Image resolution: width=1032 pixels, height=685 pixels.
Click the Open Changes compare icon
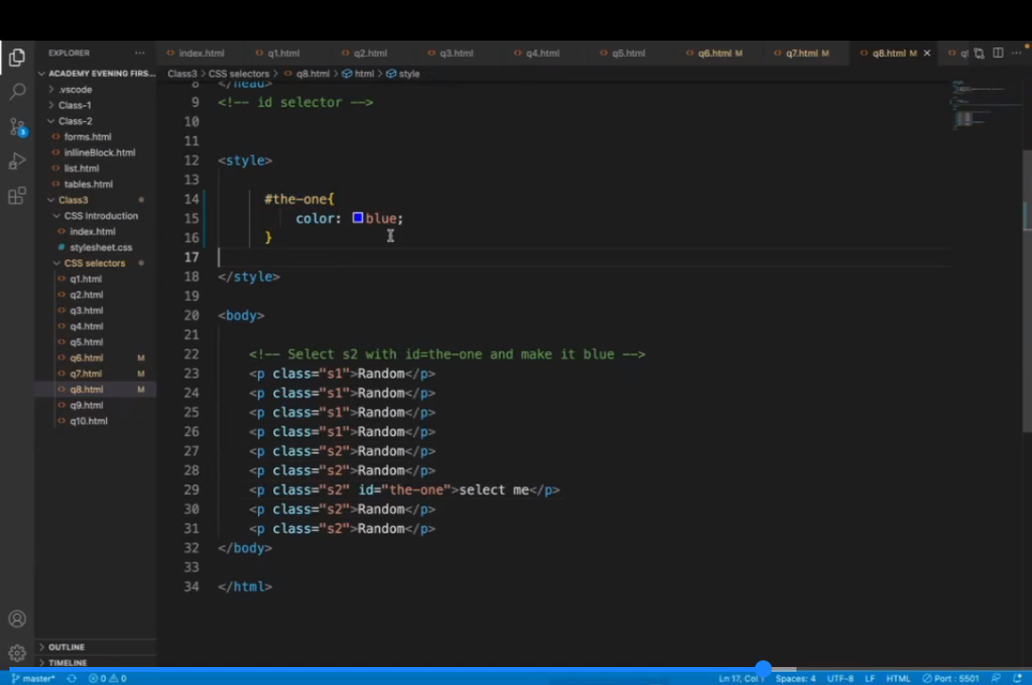point(979,54)
